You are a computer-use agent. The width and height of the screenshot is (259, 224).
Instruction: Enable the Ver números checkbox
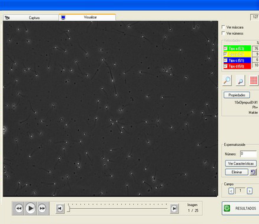pyautogui.click(x=223, y=33)
